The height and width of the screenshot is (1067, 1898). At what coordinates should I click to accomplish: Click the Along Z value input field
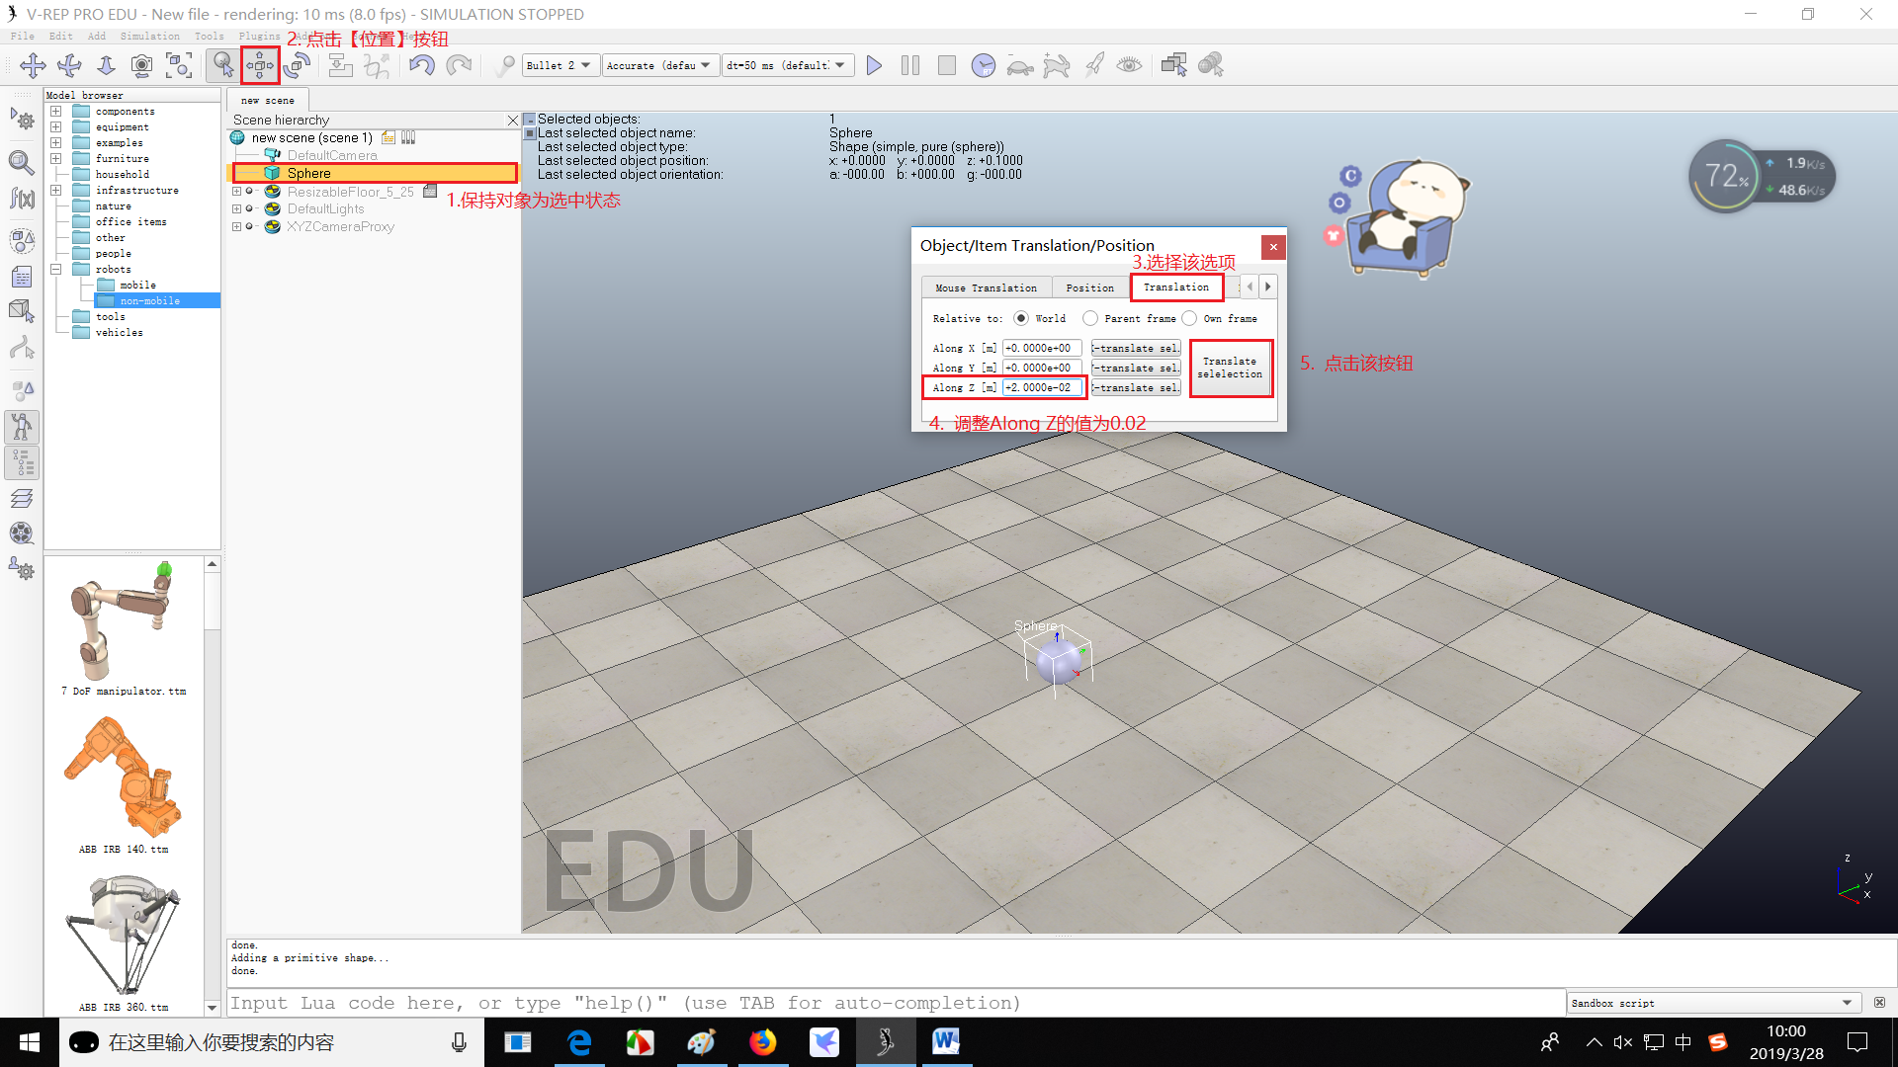click(x=1041, y=387)
